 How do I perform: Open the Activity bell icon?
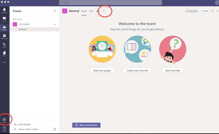[x=4, y=11]
